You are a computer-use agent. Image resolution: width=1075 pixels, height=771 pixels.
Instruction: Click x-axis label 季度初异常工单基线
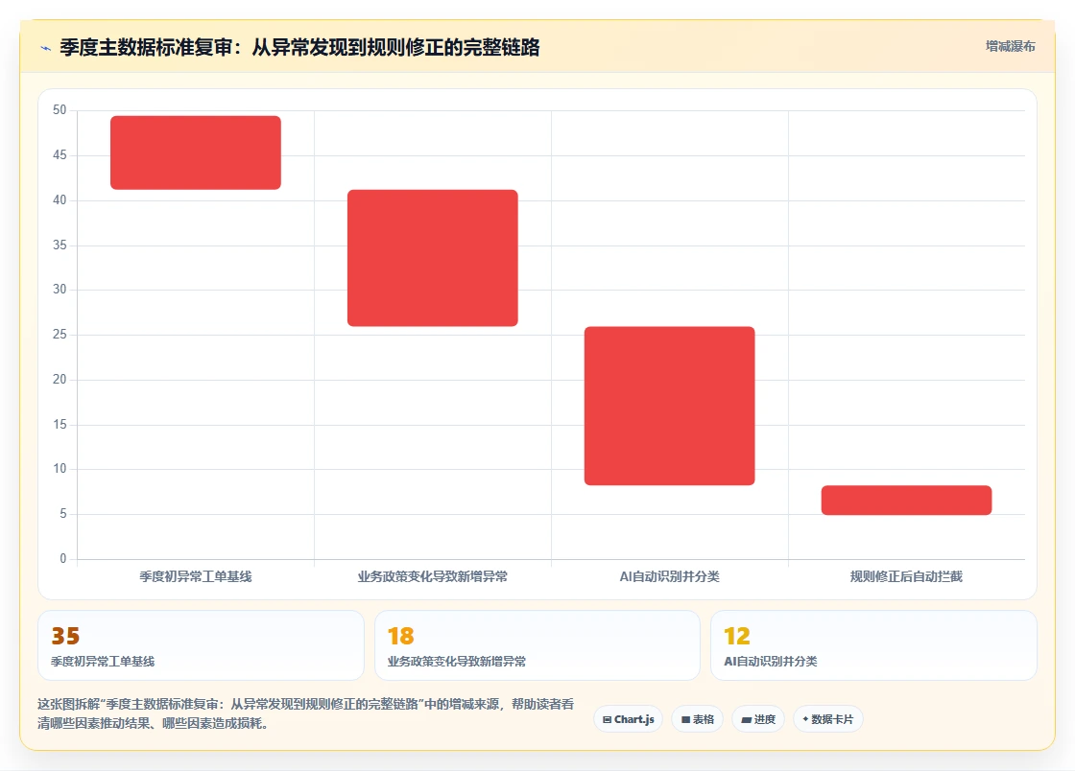click(x=196, y=576)
